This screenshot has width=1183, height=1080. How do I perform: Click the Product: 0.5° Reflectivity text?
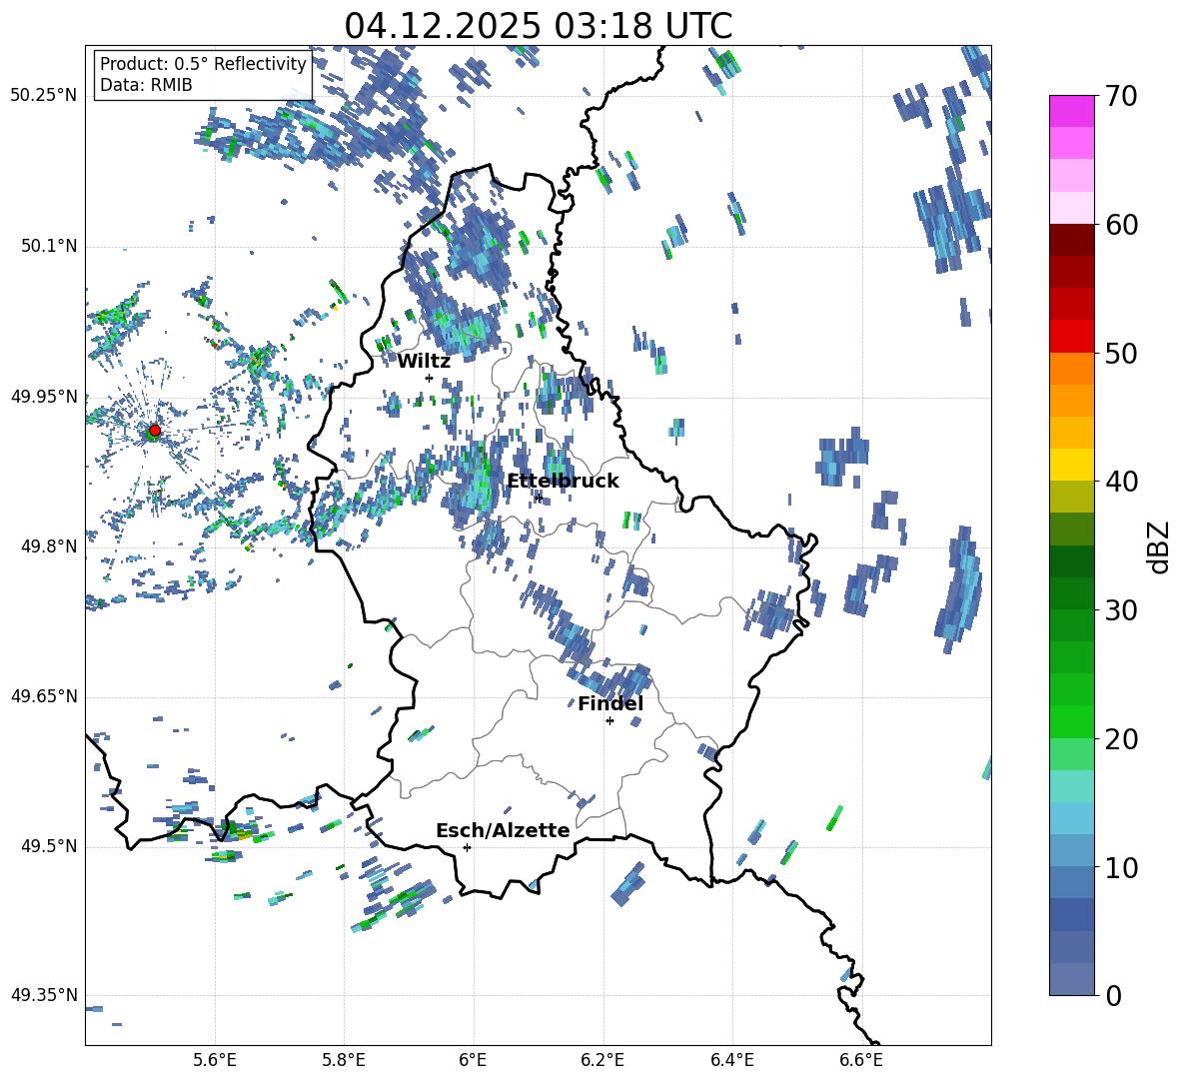coord(203,64)
